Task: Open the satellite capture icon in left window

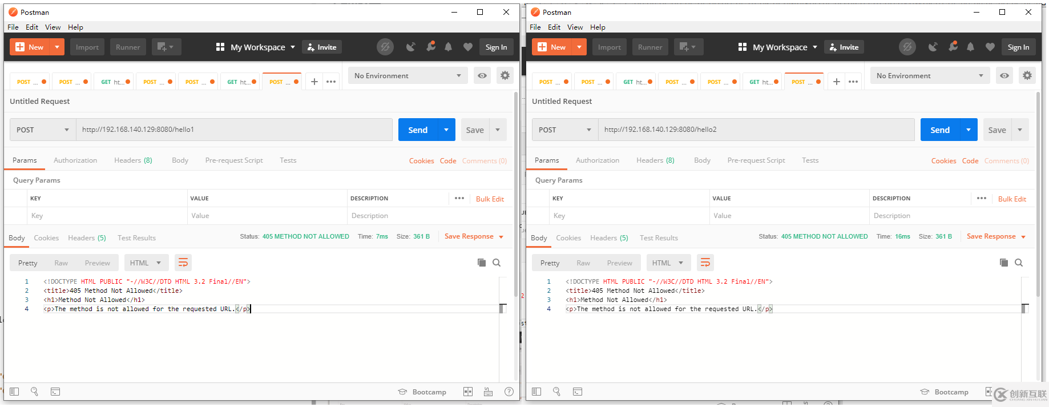Action: [x=411, y=47]
